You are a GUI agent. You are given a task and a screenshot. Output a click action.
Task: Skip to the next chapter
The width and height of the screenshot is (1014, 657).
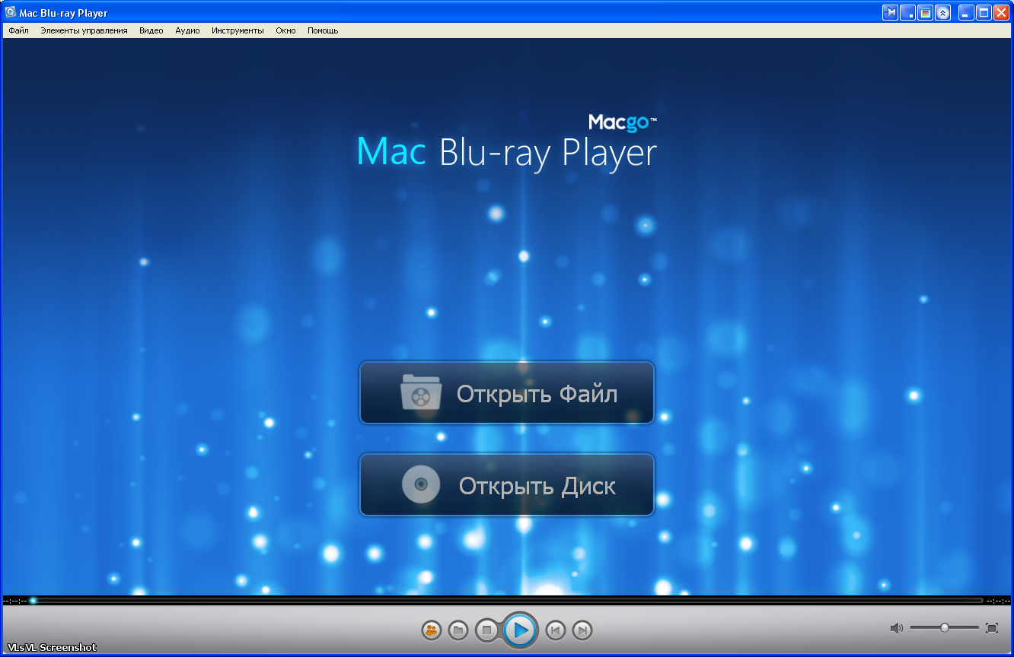pyautogui.click(x=582, y=630)
